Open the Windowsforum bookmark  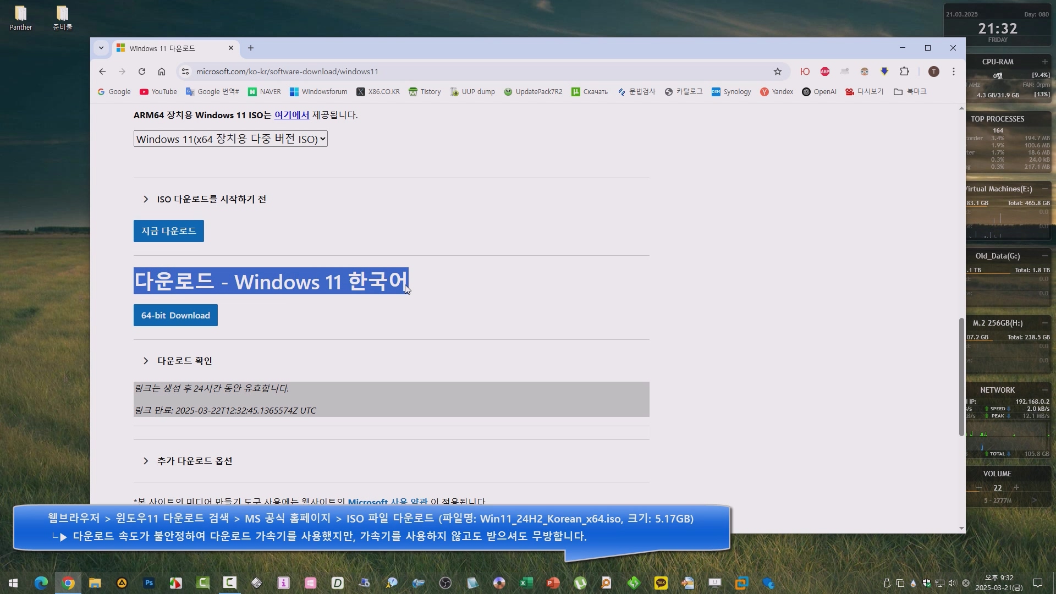pyautogui.click(x=318, y=92)
